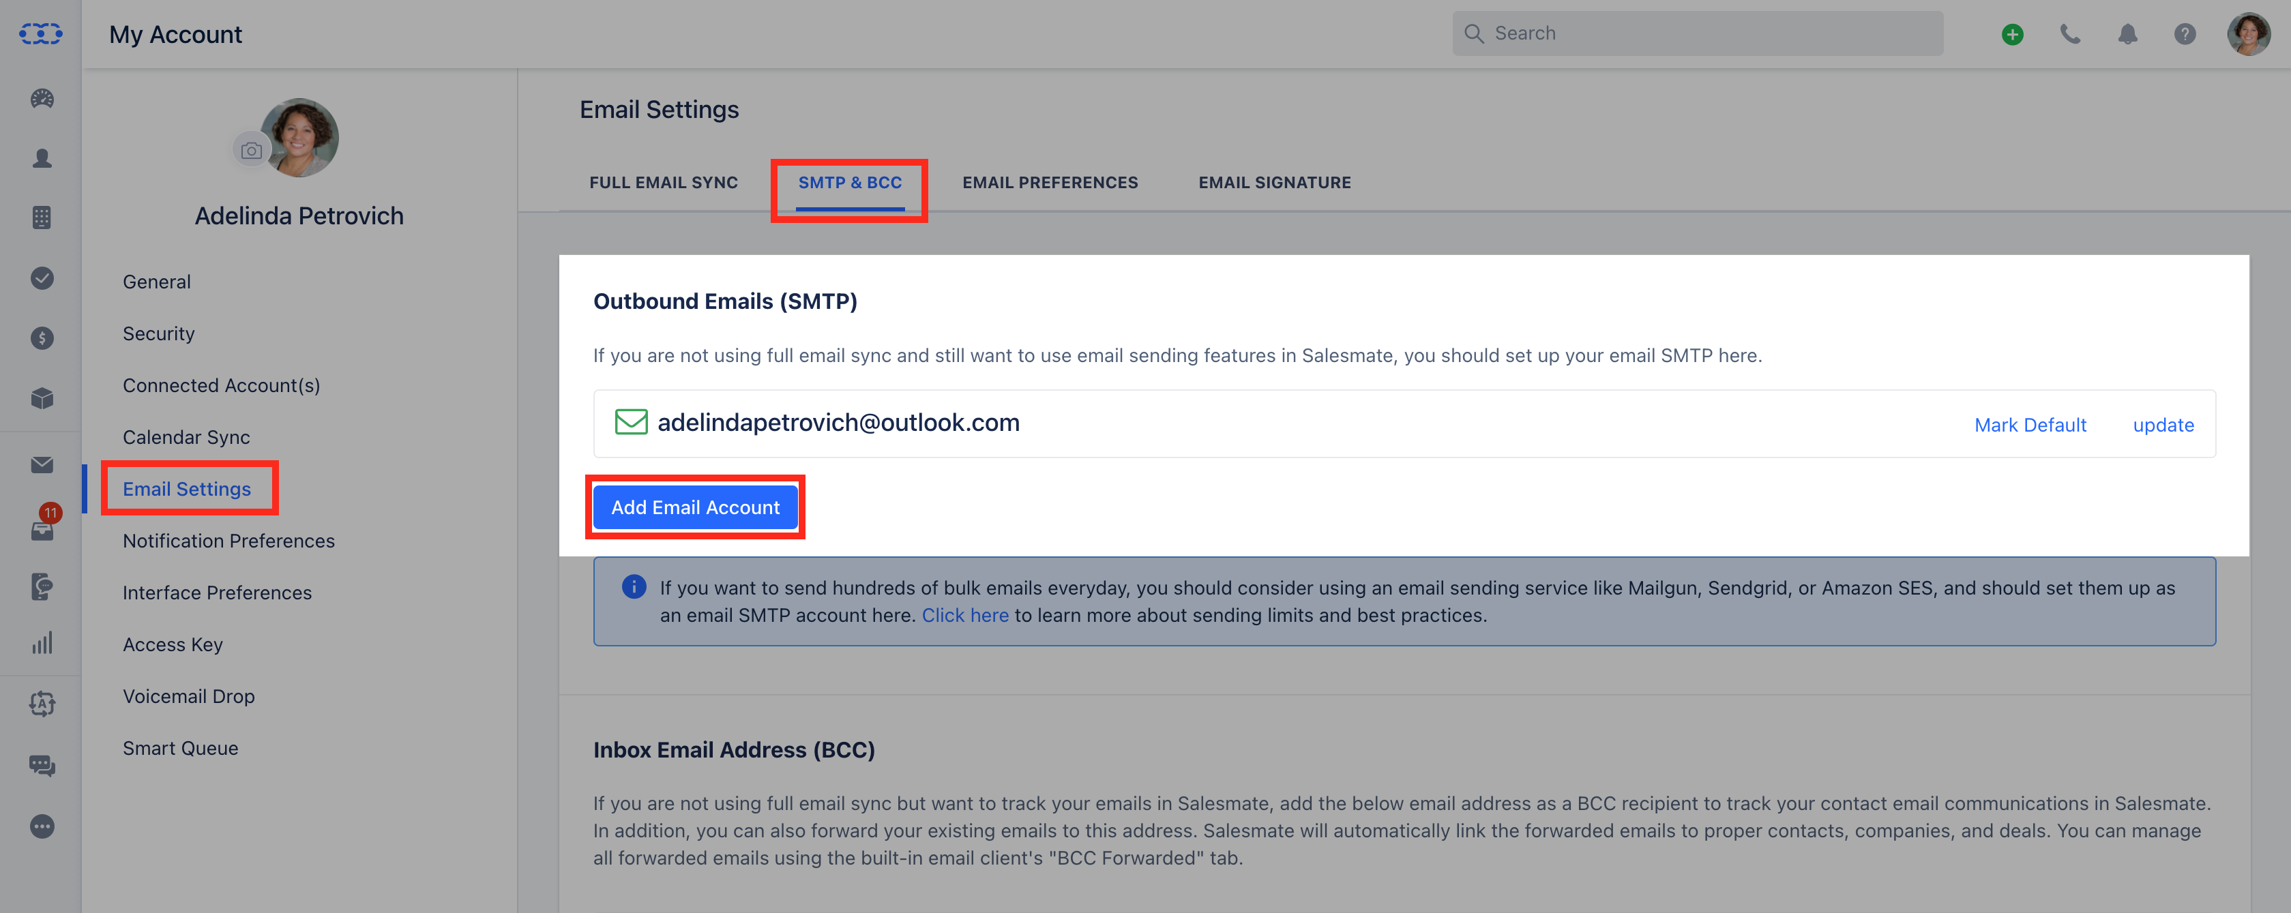
Task: Focus the Search input field
Action: coord(1697,34)
